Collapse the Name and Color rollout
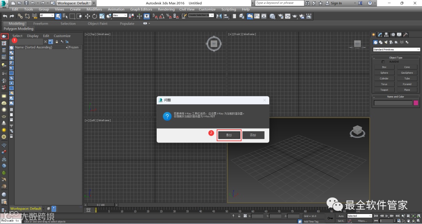 [396, 97]
